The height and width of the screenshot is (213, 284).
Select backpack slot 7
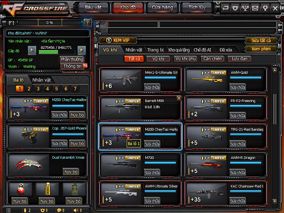(75, 89)
